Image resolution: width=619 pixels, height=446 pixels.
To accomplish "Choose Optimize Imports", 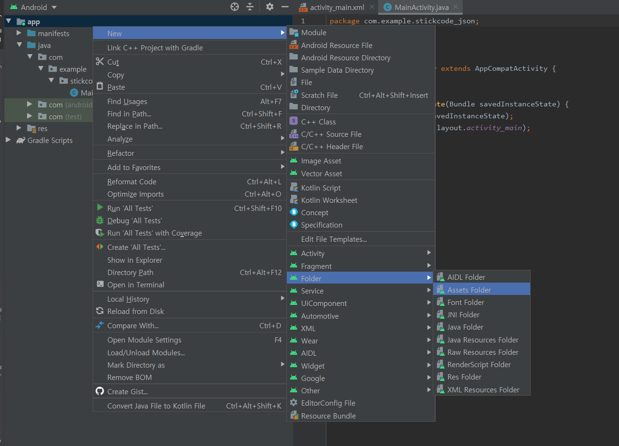I will (190, 194).
